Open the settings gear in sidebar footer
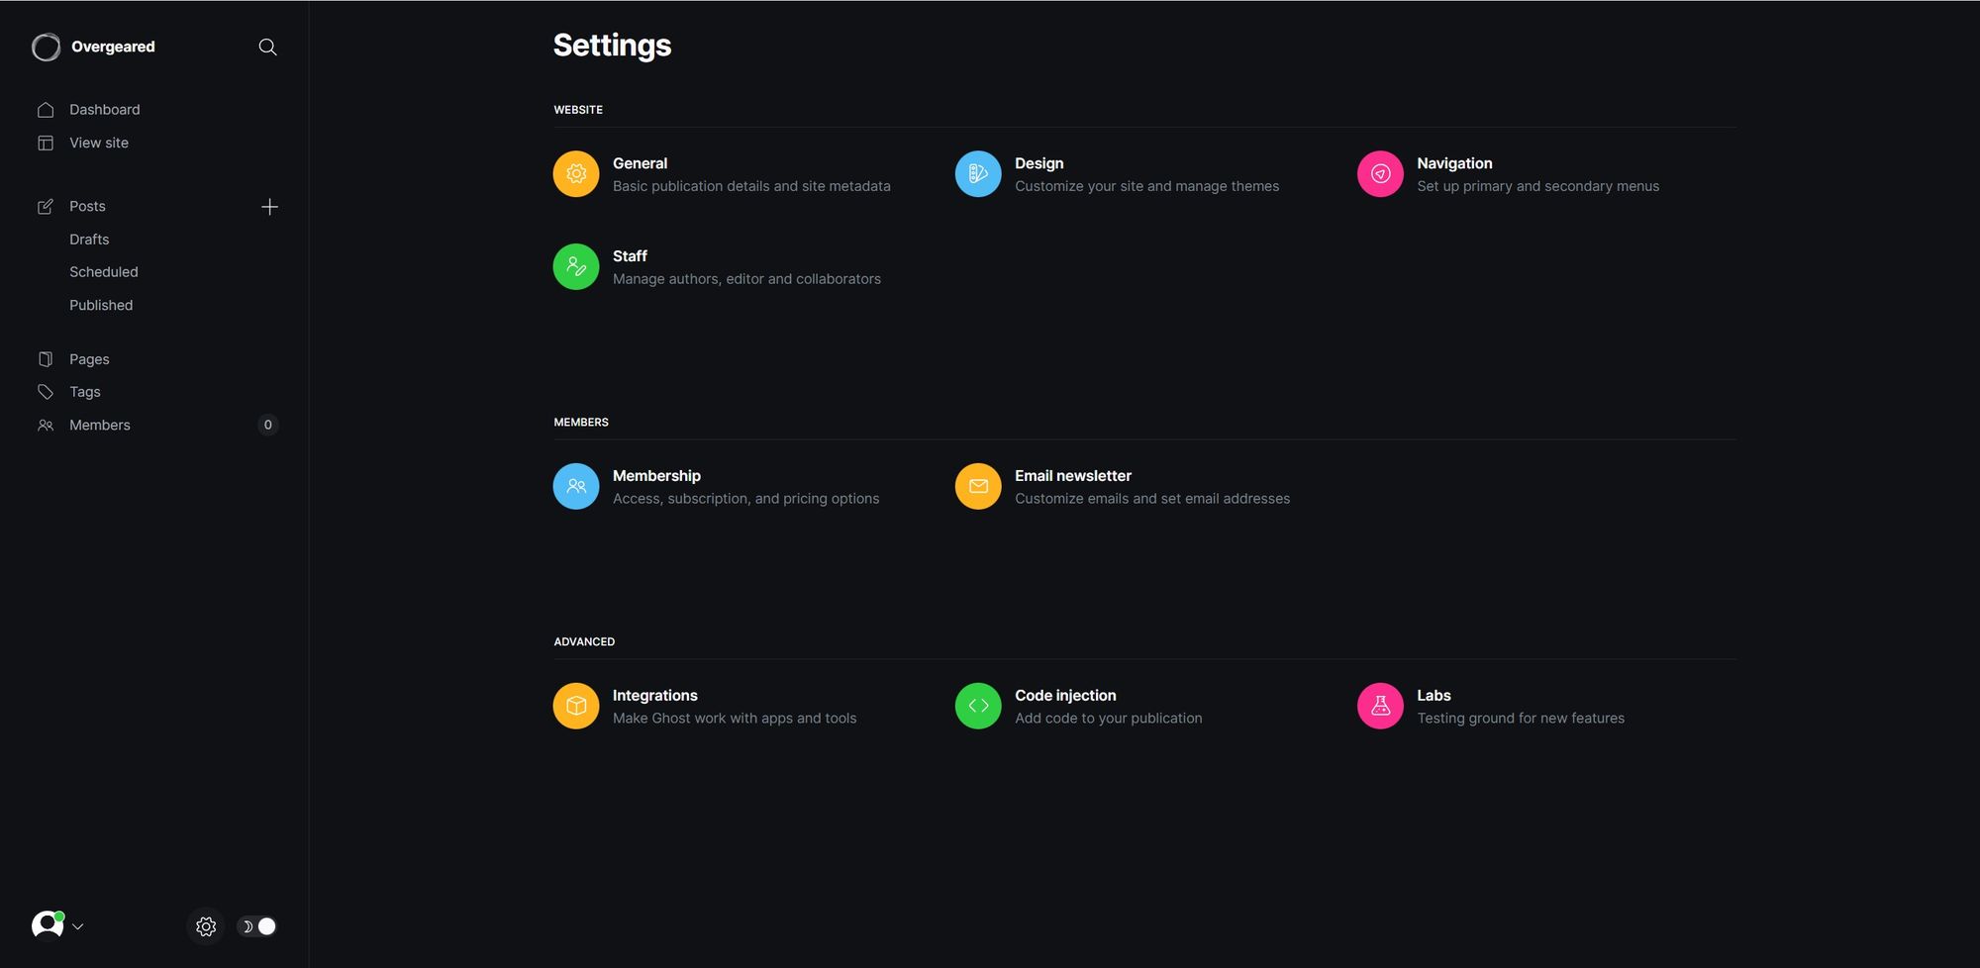Viewport: 1980px width, 968px height. pos(206,926)
